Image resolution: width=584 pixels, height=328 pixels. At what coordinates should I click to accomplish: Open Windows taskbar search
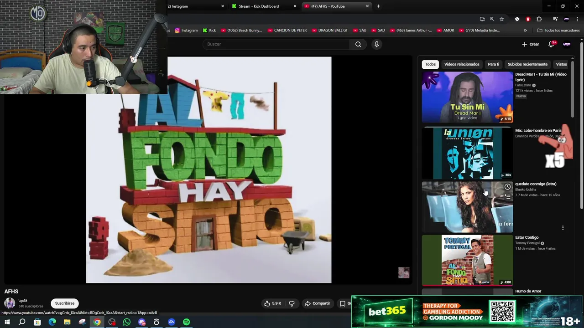[22, 322]
